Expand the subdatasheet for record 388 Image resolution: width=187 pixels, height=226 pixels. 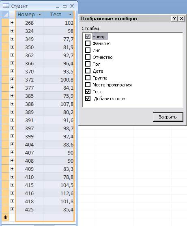click(12, 104)
